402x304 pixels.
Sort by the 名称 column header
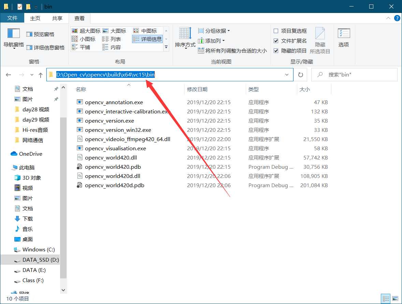click(81, 89)
